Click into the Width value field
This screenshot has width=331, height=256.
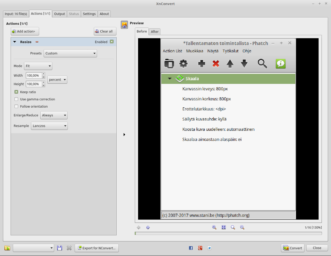tap(34, 76)
